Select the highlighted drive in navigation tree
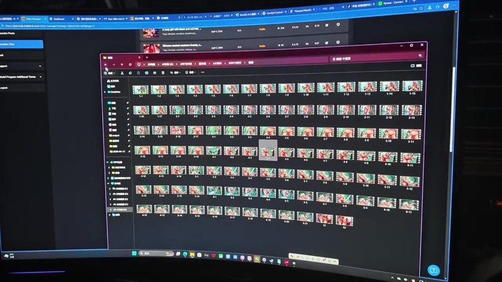This screenshot has height=282, width=502. 120,210
